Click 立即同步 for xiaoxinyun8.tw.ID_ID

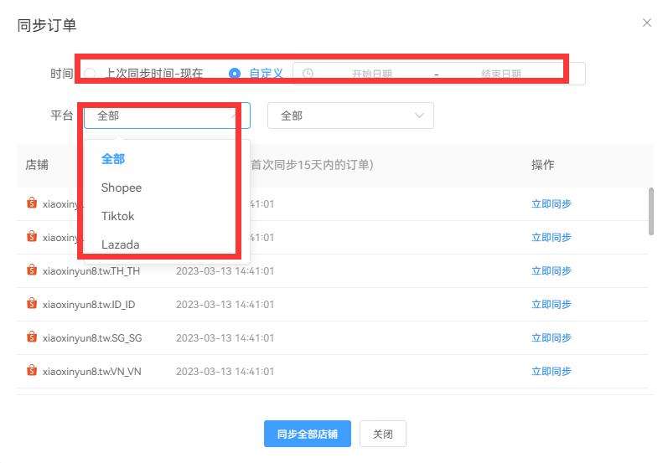click(551, 304)
